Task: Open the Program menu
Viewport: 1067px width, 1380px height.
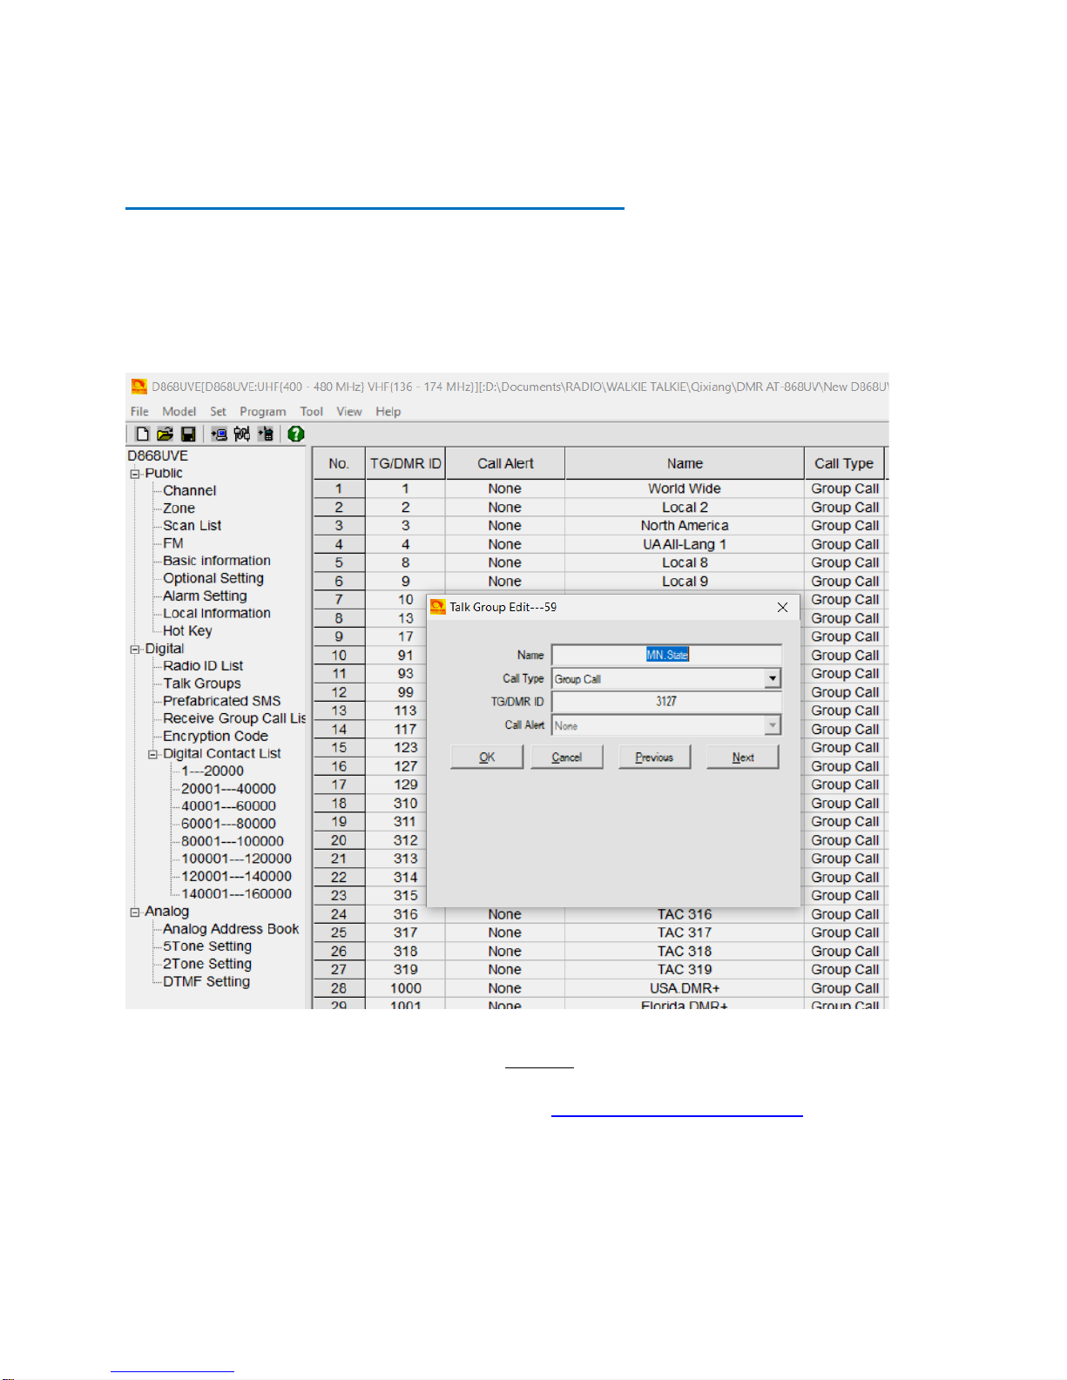Action: (x=262, y=412)
